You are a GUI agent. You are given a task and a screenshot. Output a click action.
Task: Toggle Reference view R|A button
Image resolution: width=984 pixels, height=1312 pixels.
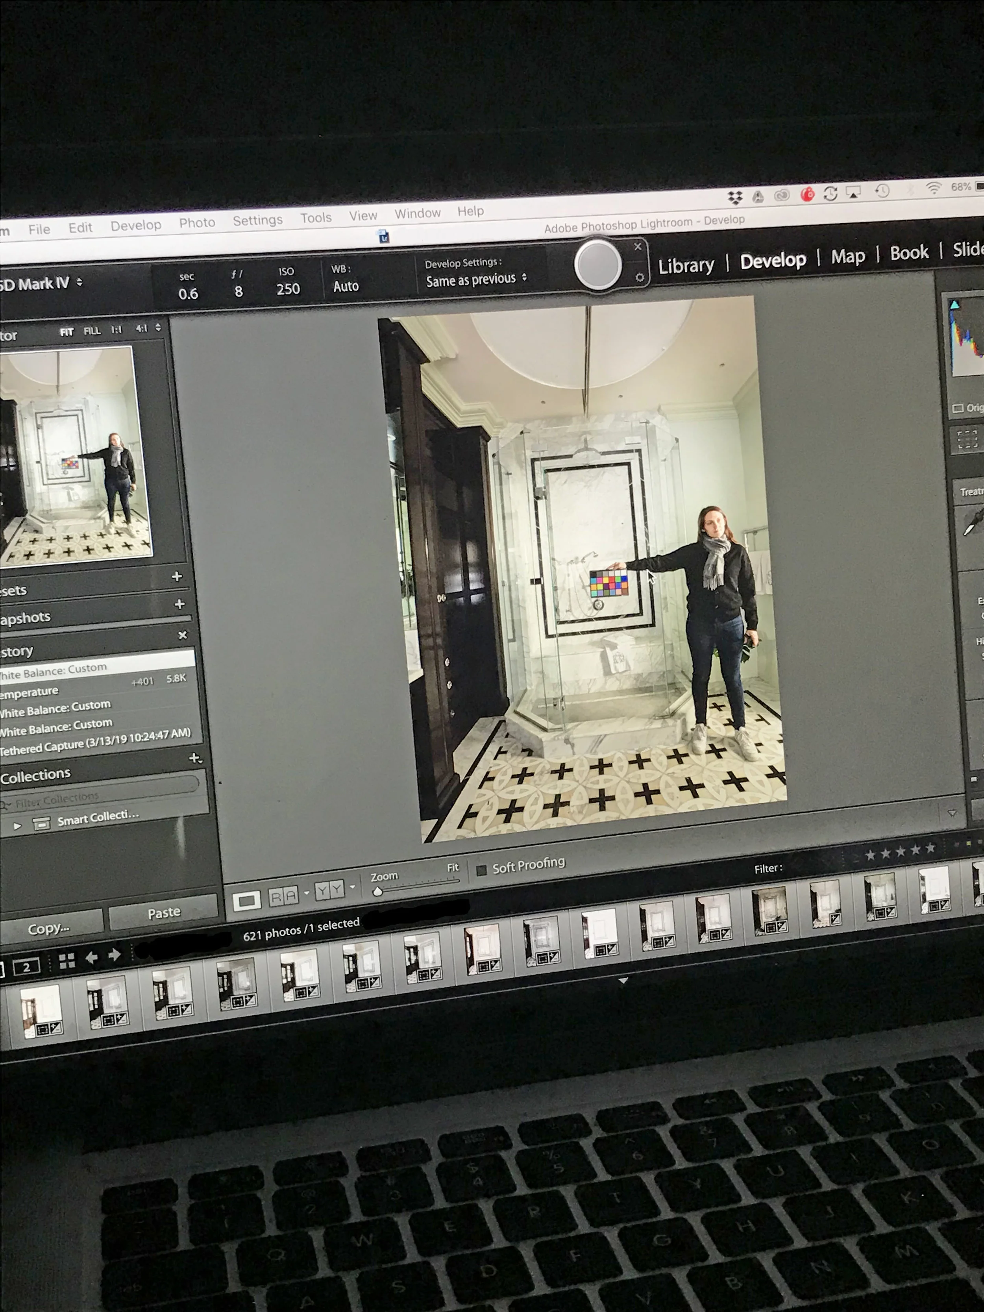(x=283, y=896)
